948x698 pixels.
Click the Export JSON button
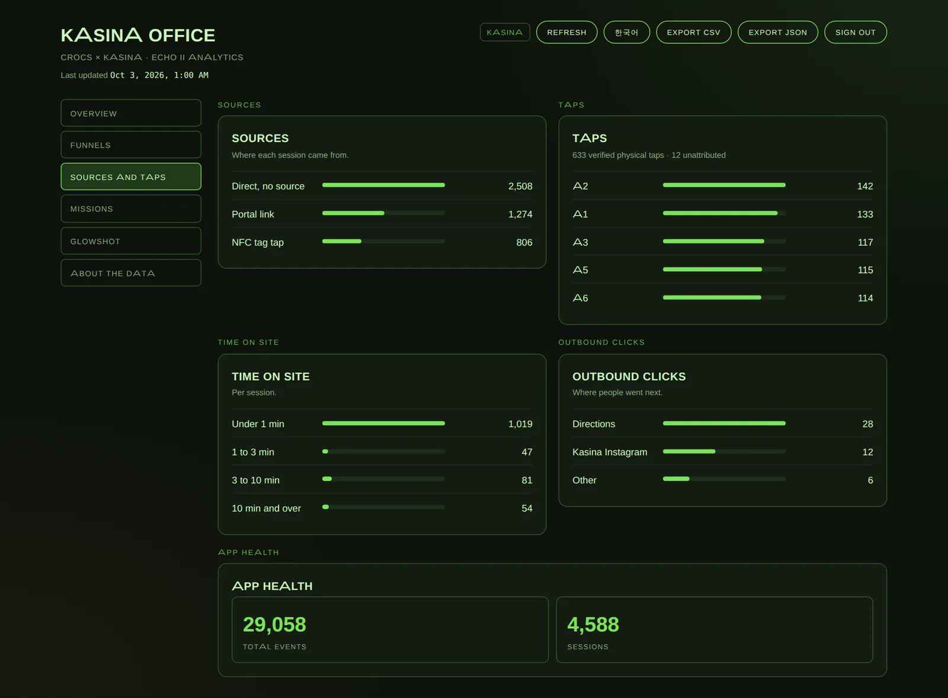coord(777,33)
